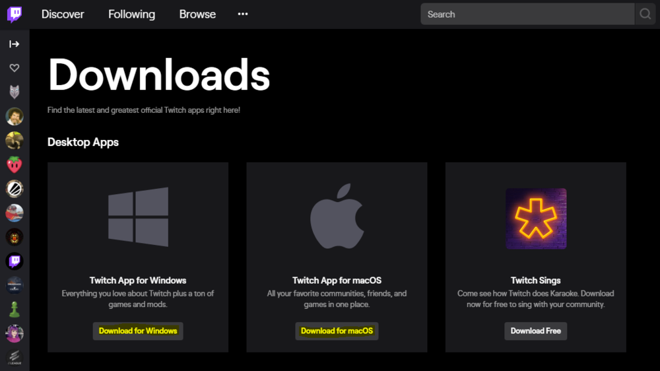Open the ELEAGUE channel in sidebar
Screen dimensions: 660x371
[14, 357]
